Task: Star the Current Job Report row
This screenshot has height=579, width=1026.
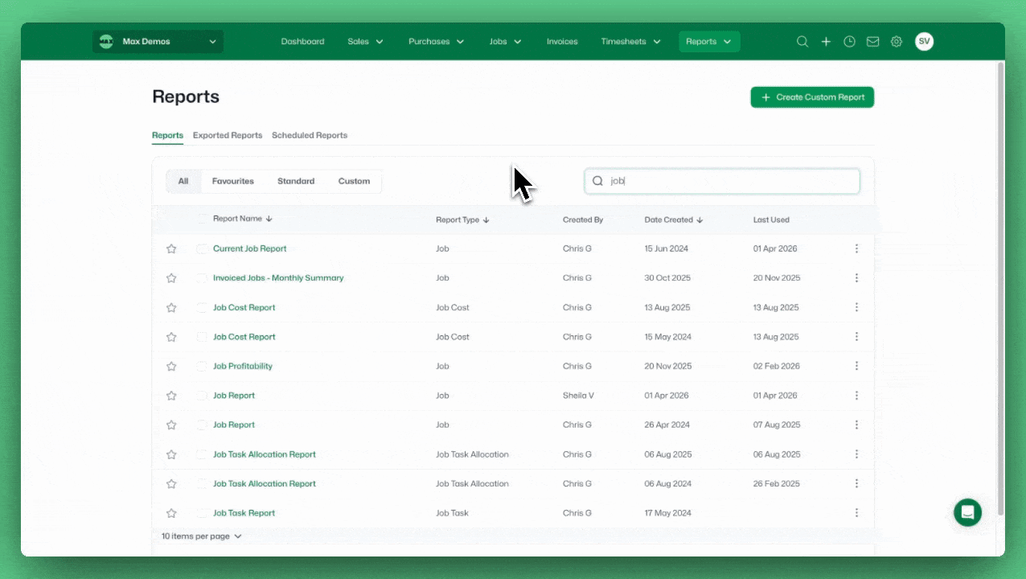Action: (171, 249)
